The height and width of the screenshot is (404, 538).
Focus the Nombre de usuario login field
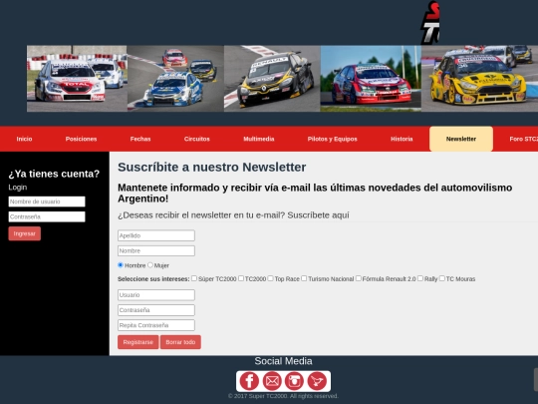[47, 202]
